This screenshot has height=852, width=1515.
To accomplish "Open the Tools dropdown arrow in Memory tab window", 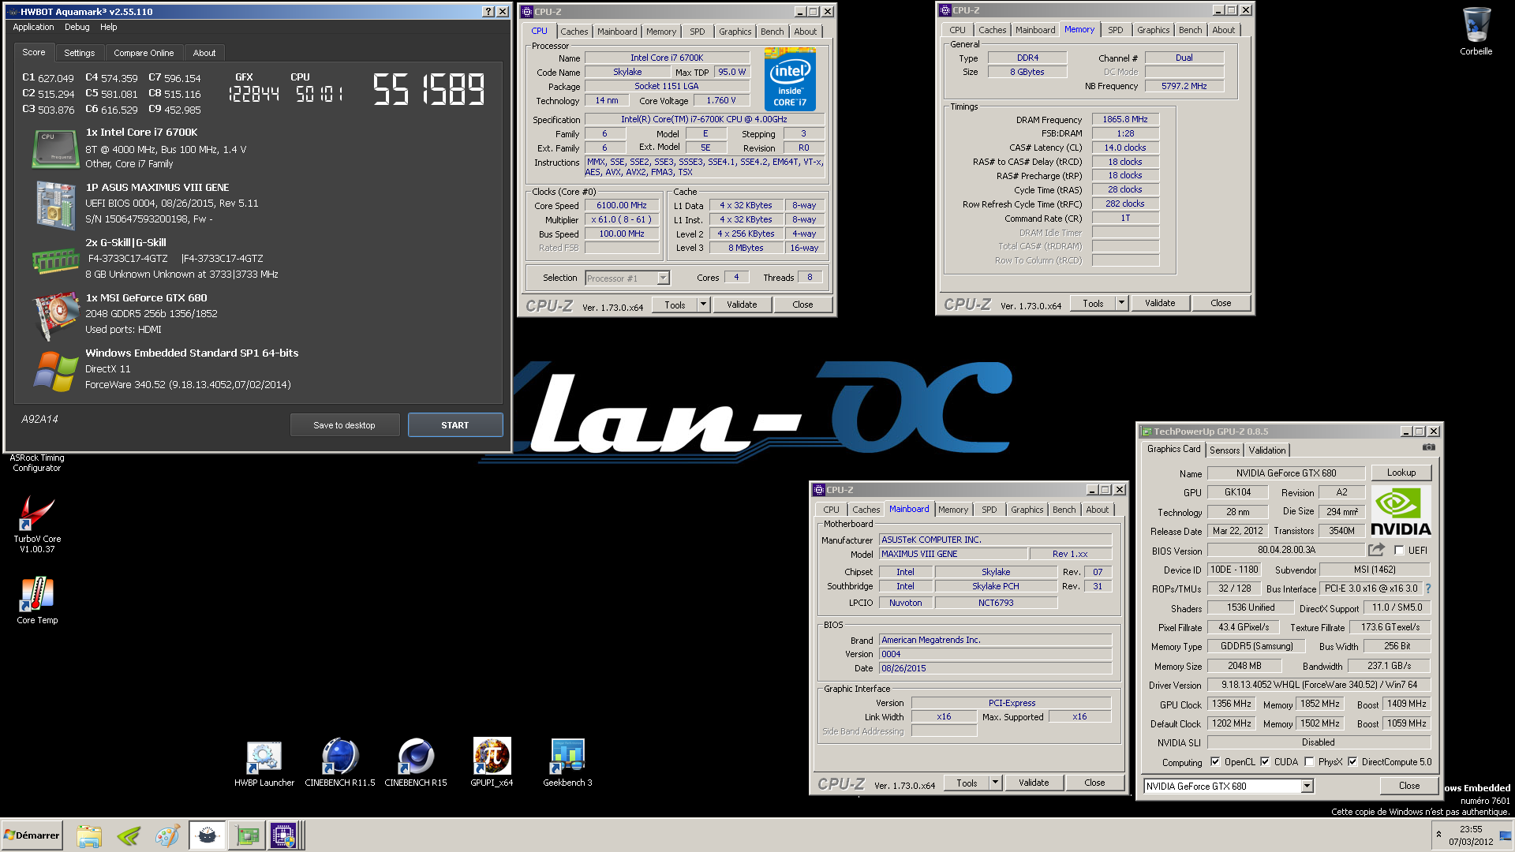I will (1121, 303).
